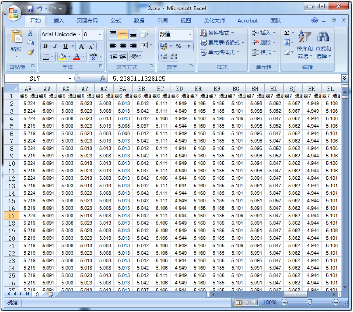
Task: Increase indent in cell
Action: (123, 56)
